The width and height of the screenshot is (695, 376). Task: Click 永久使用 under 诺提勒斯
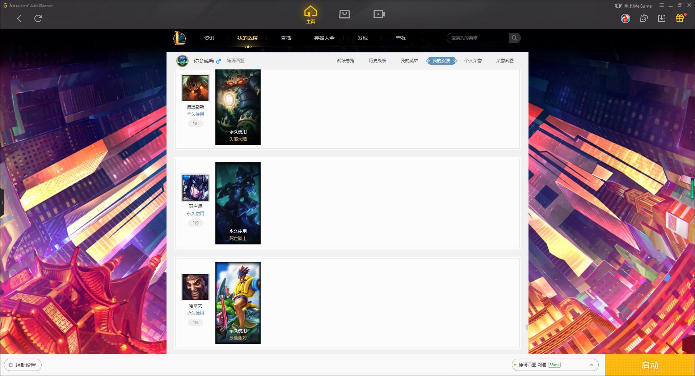pos(195,114)
